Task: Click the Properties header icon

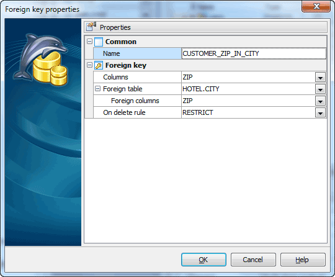Action: (91, 27)
